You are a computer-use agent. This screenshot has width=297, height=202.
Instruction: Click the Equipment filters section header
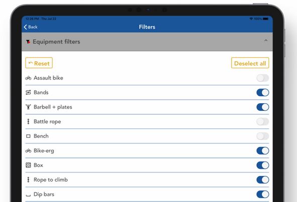[x=147, y=42]
